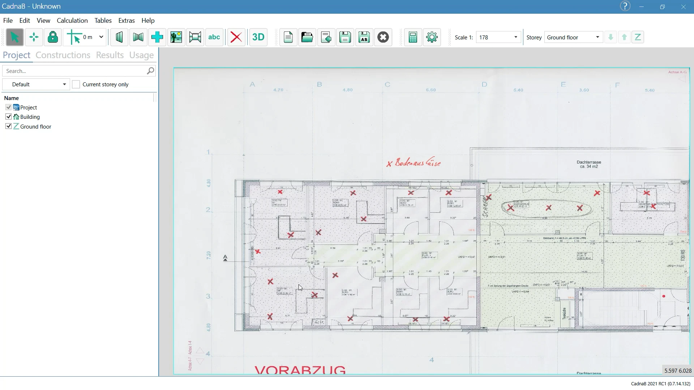Select the arrow pointer tool
Image resolution: width=694 pixels, height=390 pixels.
point(15,37)
